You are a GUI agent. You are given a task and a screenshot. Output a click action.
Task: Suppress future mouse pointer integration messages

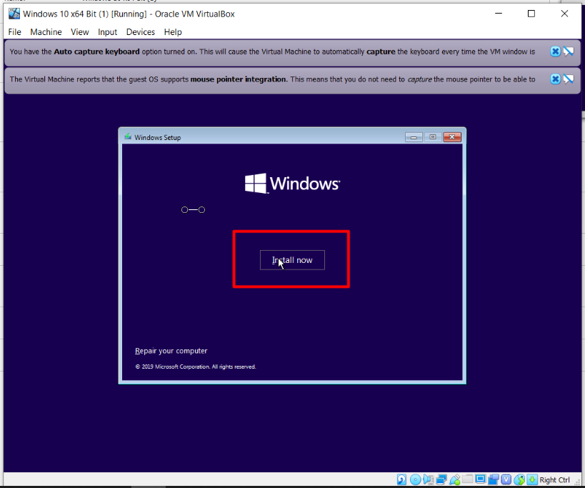point(568,79)
